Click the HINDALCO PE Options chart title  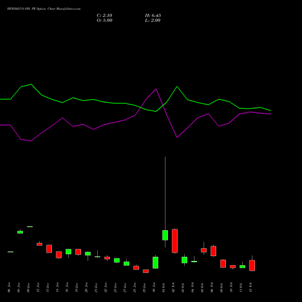43,9
